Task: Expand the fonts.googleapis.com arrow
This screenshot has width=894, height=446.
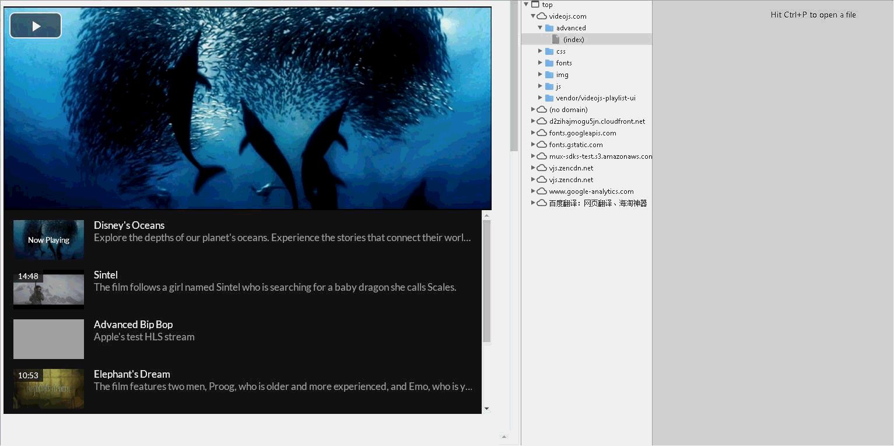Action: 533,133
